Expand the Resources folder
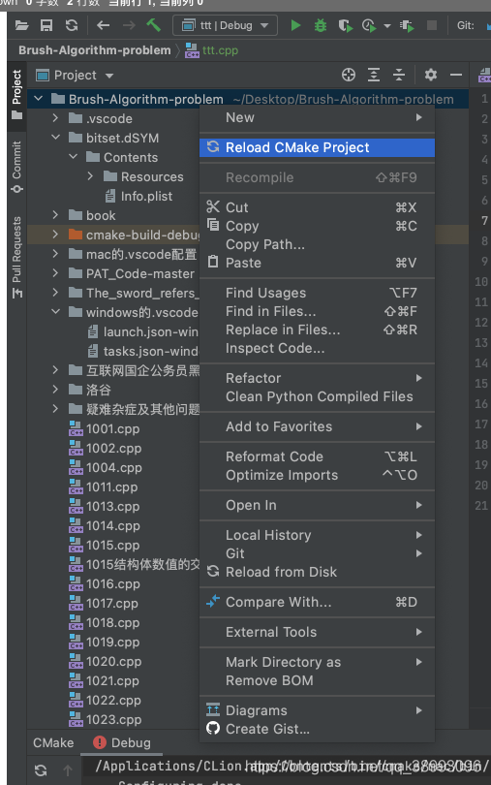Viewport: 491px width, 785px height. coord(90,176)
